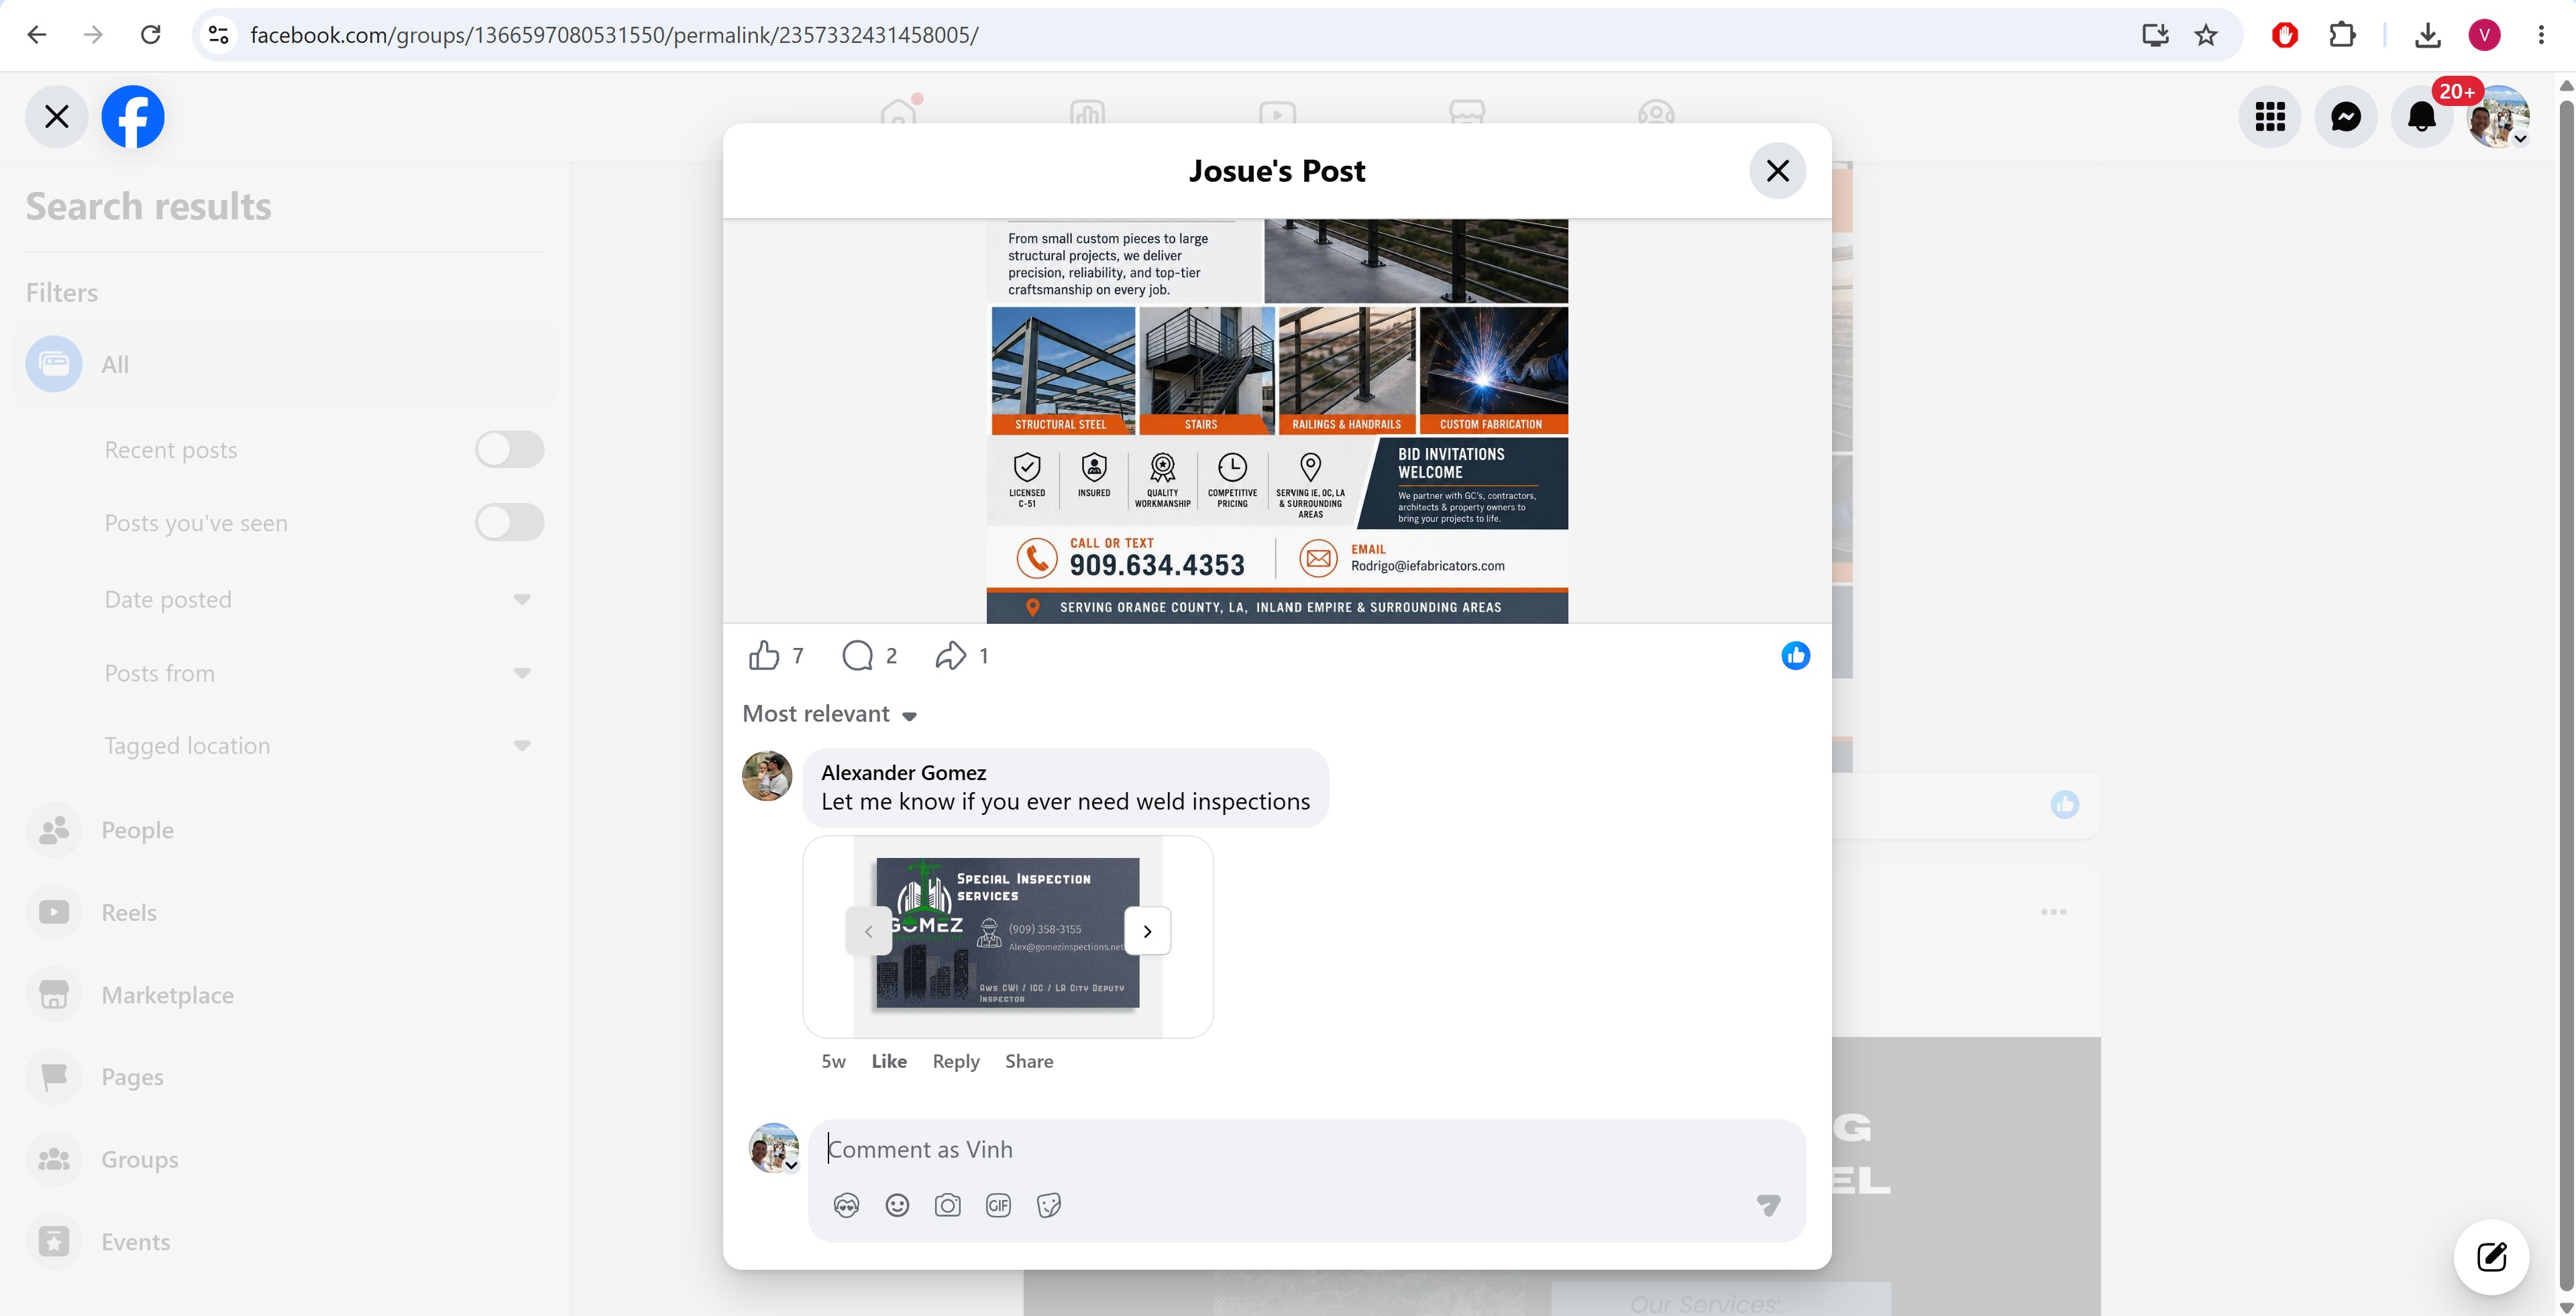The width and height of the screenshot is (2576, 1316).
Task: Filter results by People
Action: tap(286, 830)
